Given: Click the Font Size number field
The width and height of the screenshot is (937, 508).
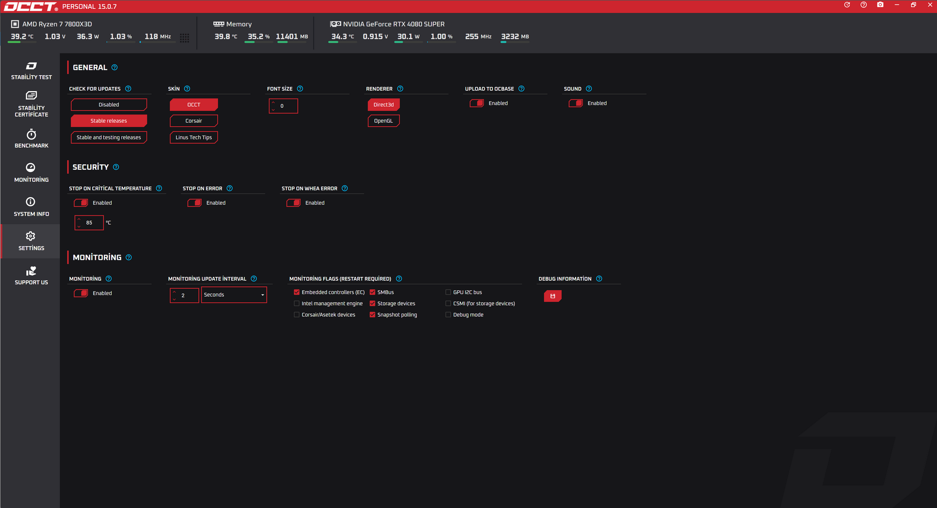Looking at the screenshot, I should tap(284, 106).
